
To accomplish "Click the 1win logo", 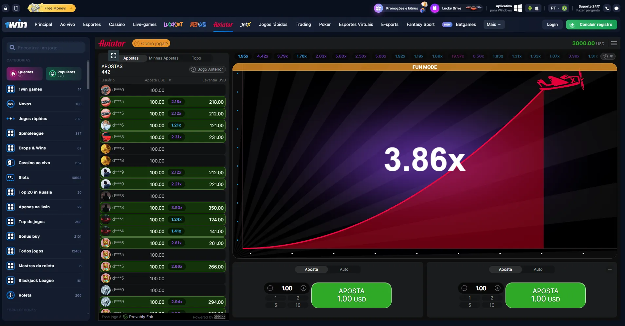I will coord(16,24).
